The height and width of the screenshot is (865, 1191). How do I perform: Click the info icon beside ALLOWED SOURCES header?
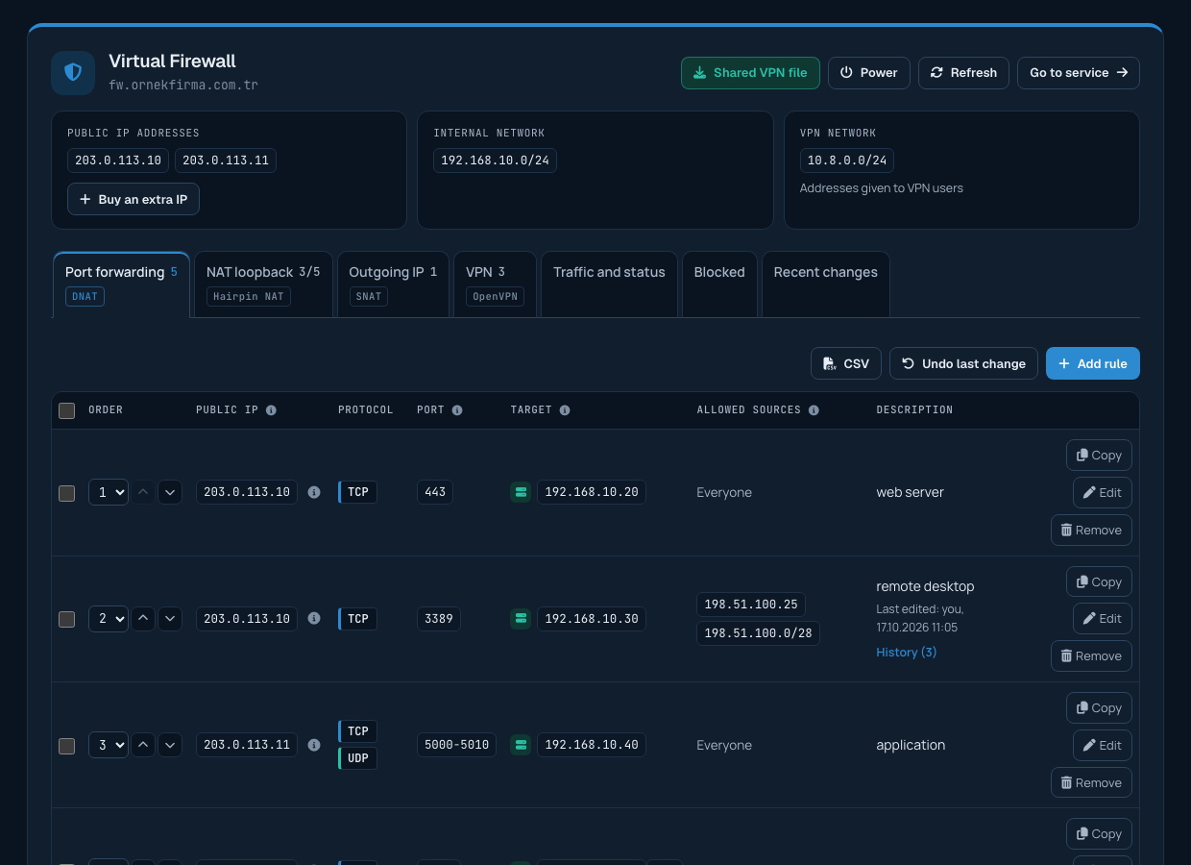[x=814, y=410]
